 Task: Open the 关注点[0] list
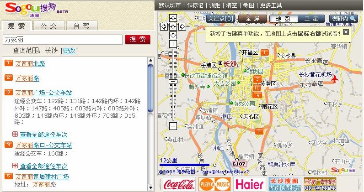220,19
